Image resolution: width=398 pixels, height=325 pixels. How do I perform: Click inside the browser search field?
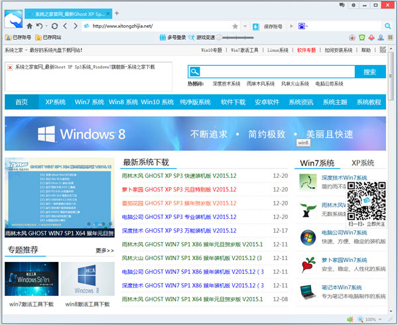(x=345, y=26)
